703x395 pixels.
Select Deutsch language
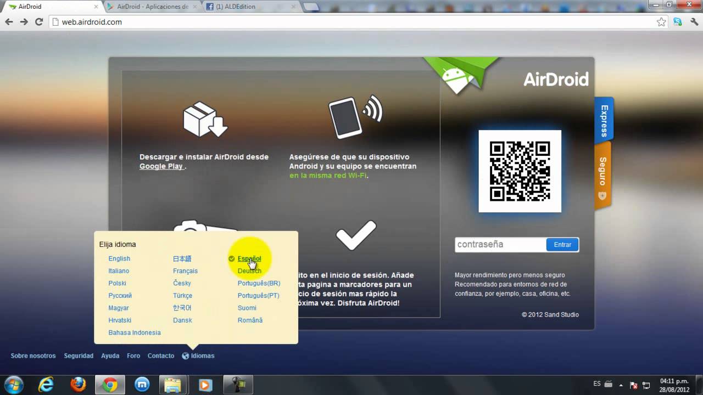pyautogui.click(x=249, y=271)
